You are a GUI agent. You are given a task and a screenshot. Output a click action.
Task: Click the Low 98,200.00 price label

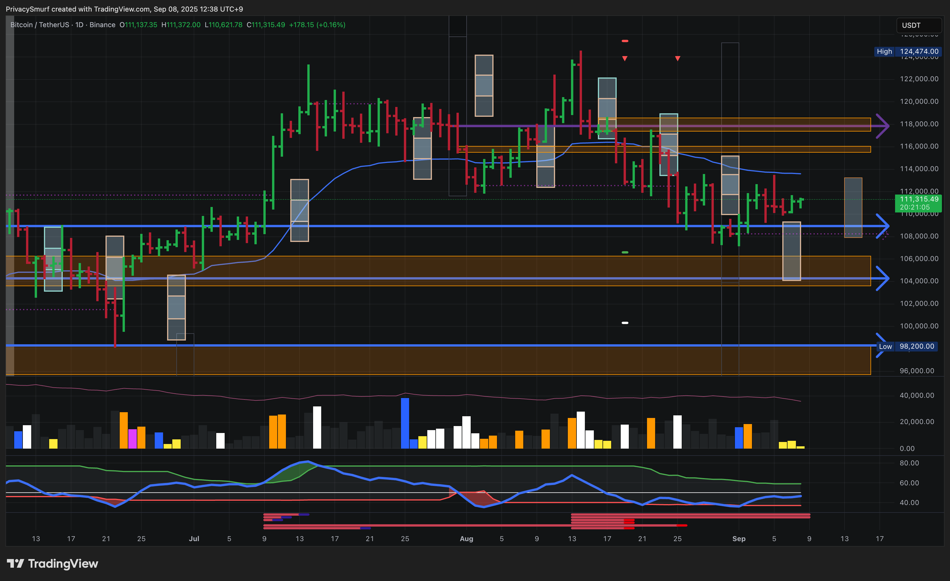(x=908, y=346)
